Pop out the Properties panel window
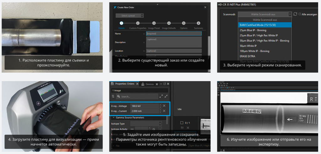 pyautogui.click(x=164, y=84)
